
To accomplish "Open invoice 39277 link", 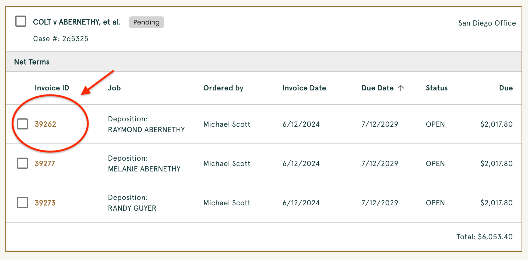I will (45, 164).
